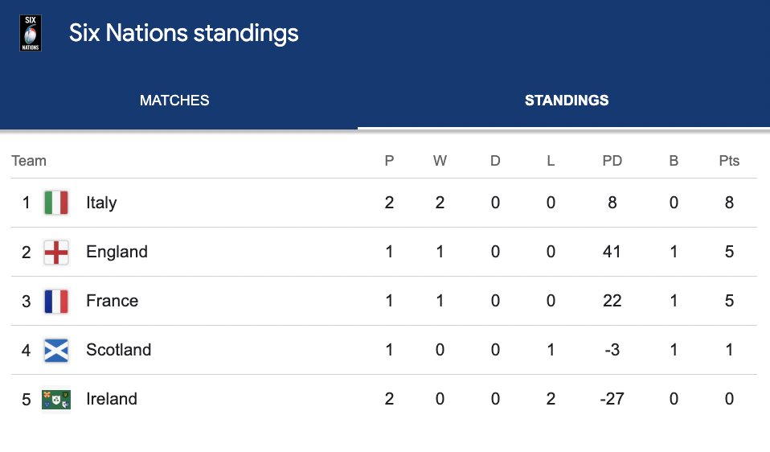
Task: Click the Team column header
Action: click(29, 161)
